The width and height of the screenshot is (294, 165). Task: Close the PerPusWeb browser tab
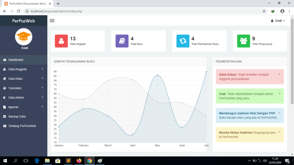[x=50, y=4]
